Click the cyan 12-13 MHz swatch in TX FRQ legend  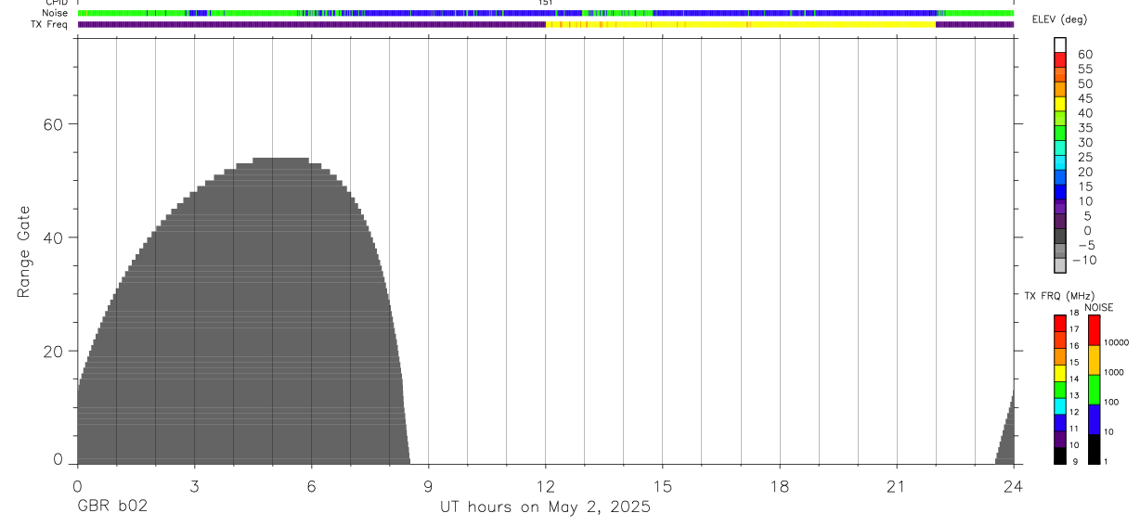pyautogui.click(x=1059, y=406)
